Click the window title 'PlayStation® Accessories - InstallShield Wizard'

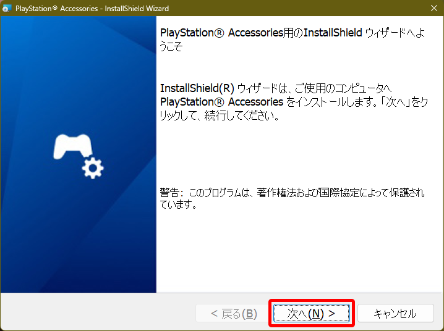point(92,9)
